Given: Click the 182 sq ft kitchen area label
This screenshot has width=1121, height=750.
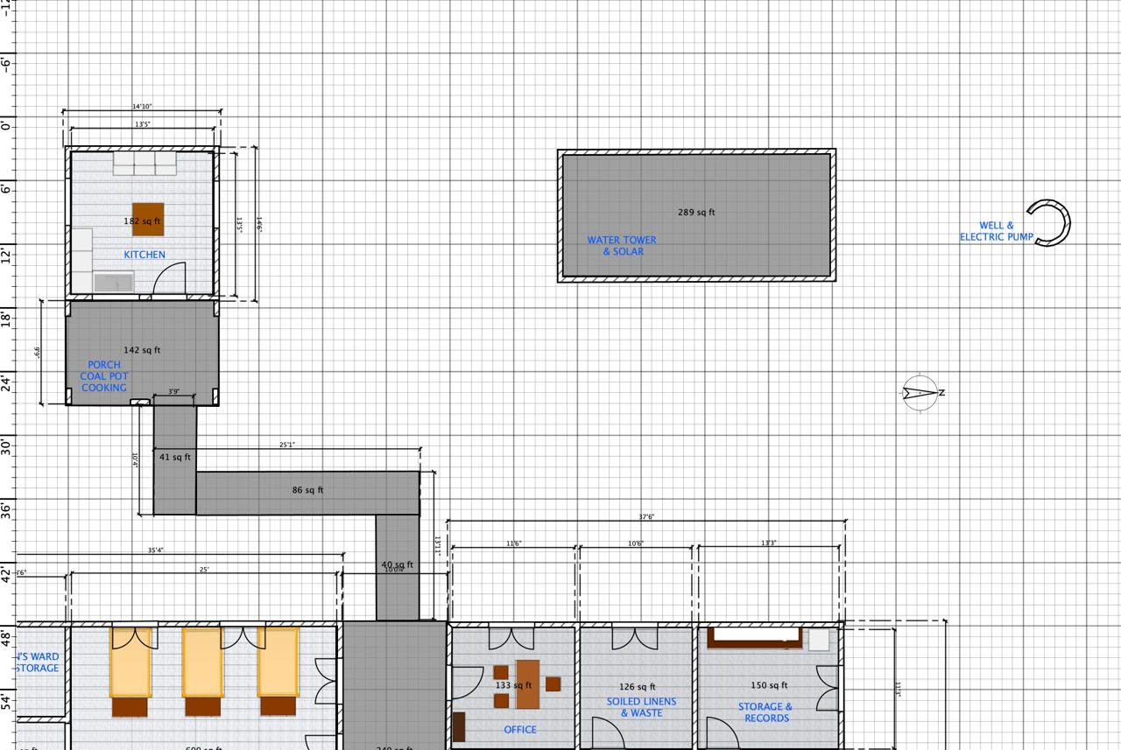Looking at the screenshot, I should pos(143,221).
